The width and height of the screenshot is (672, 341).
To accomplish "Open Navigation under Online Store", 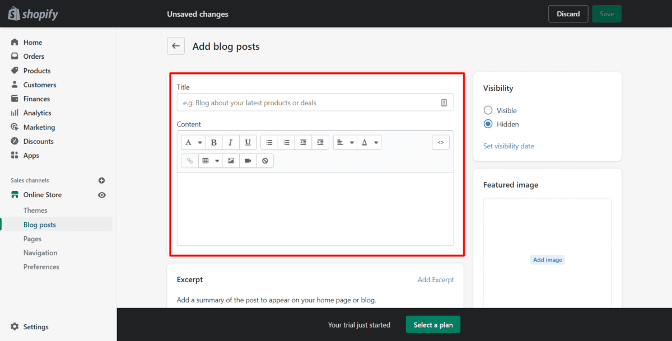I will [40, 253].
